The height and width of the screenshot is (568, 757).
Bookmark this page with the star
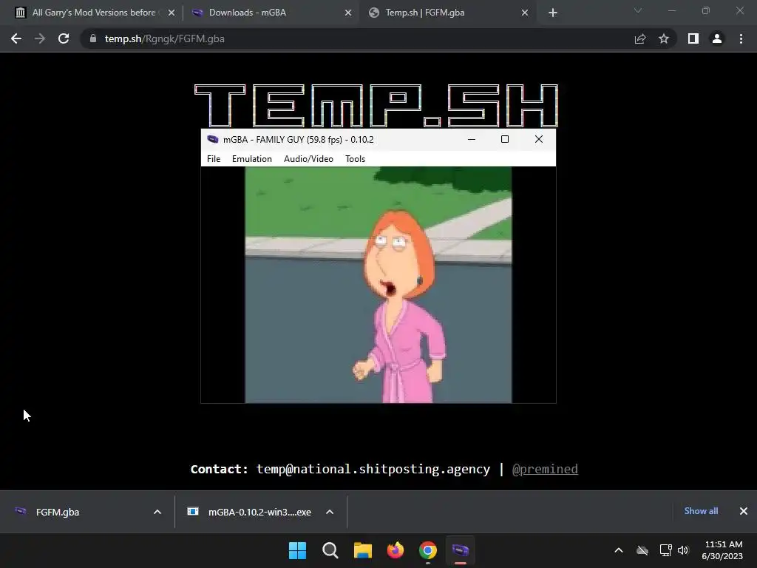pyautogui.click(x=664, y=38)
